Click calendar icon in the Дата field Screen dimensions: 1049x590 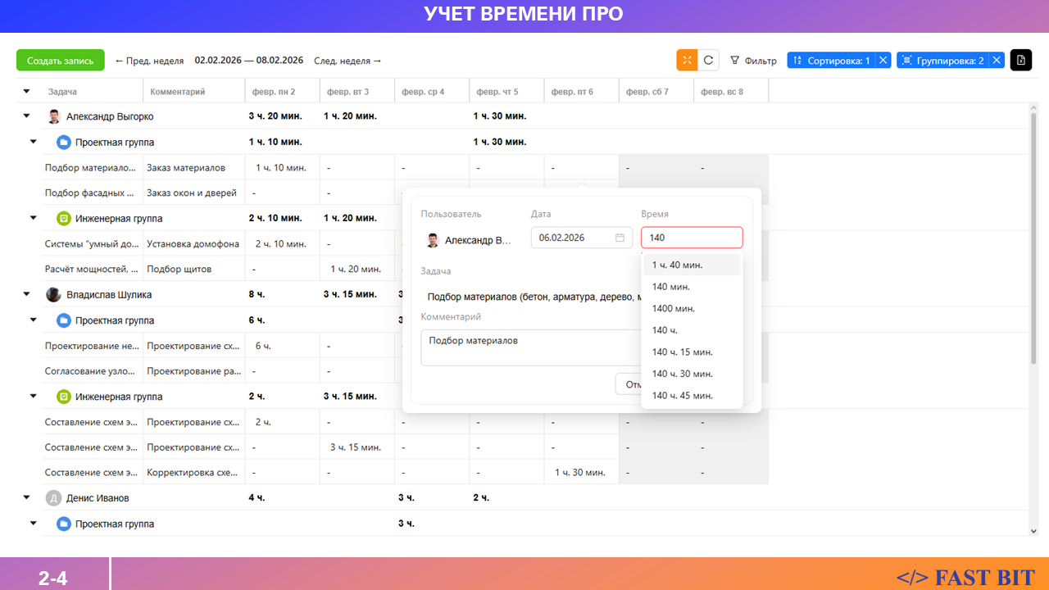(620, 238)
